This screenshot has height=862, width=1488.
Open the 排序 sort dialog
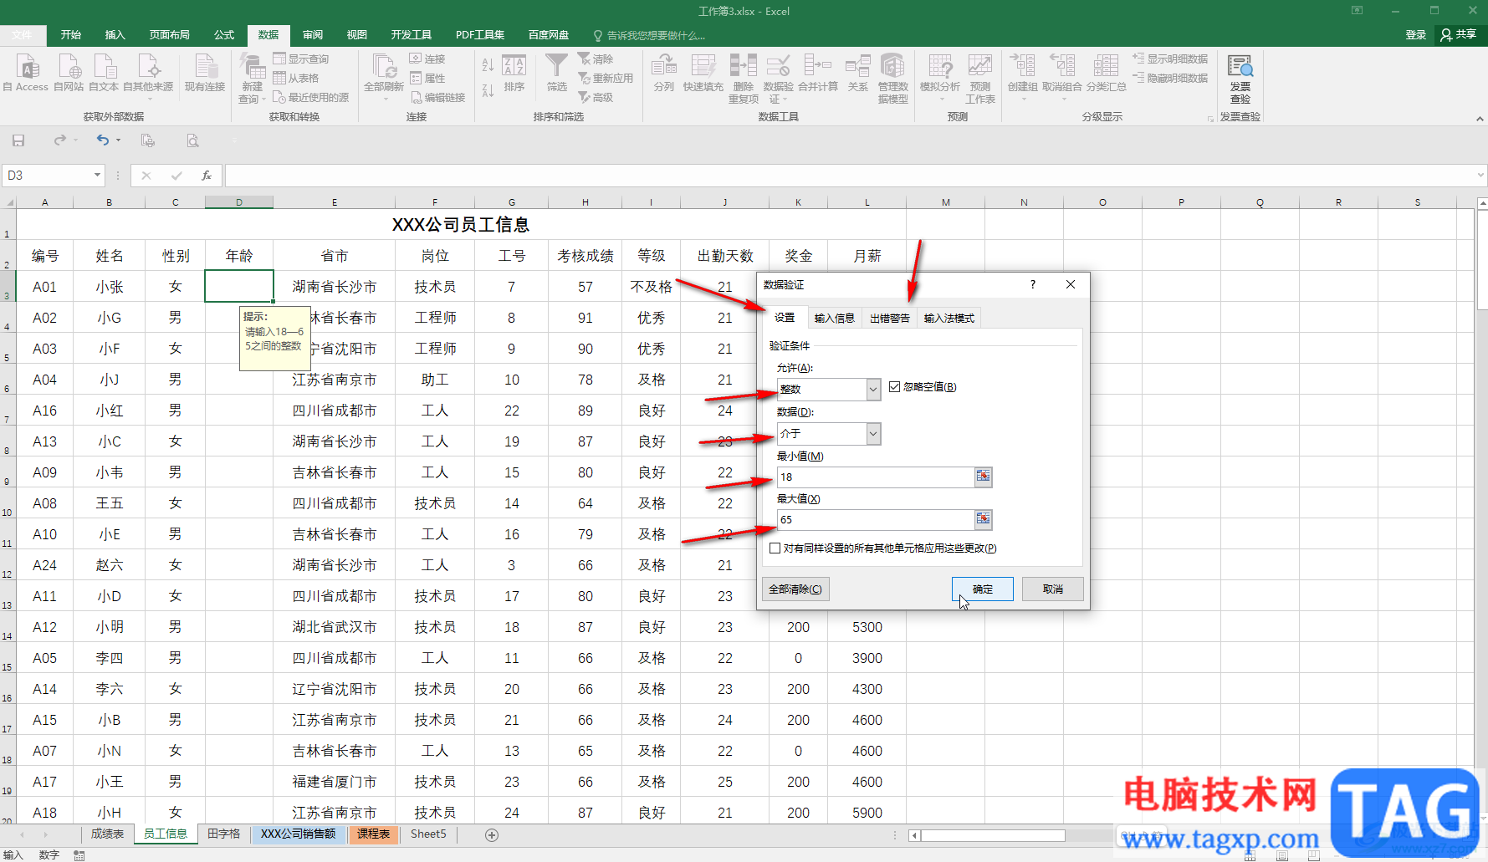514,72
